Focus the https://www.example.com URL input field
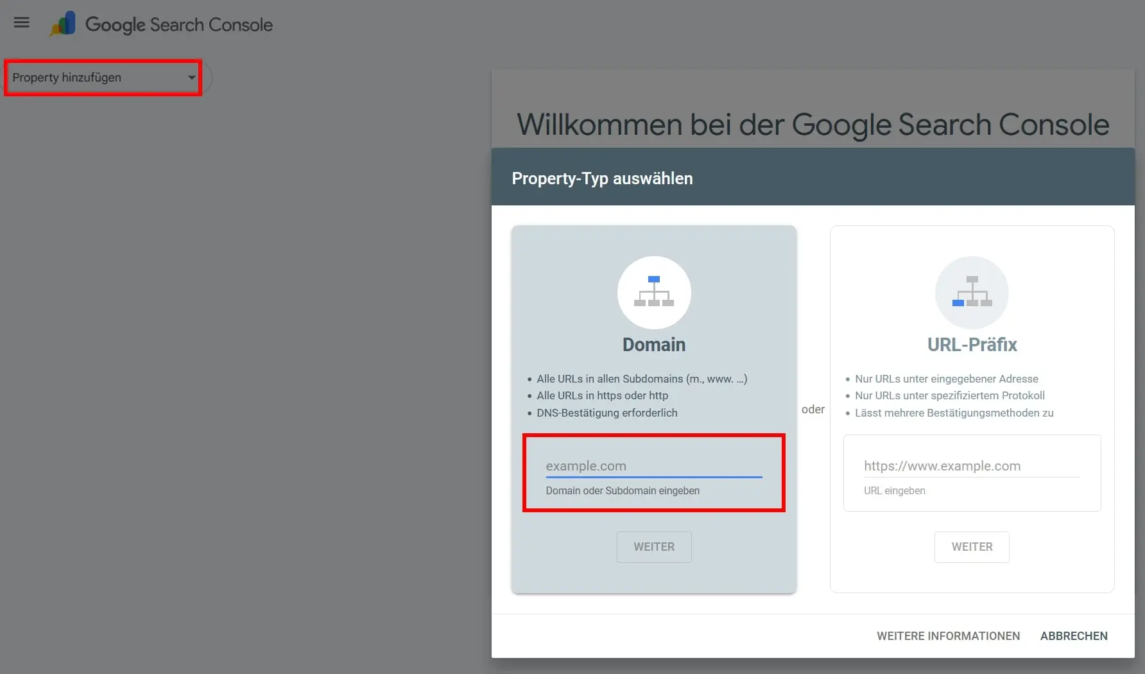The image size is (1145, 674). tap(972, 466)
